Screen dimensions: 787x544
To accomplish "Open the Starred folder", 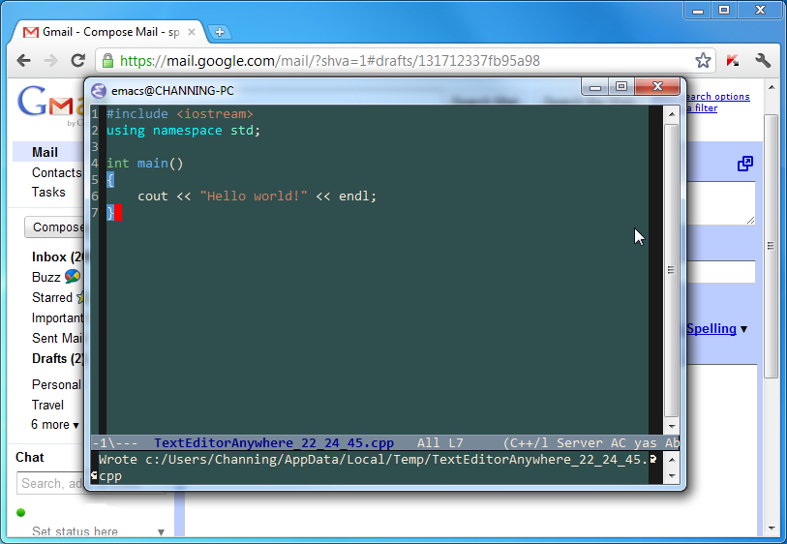I will point(52,297).
